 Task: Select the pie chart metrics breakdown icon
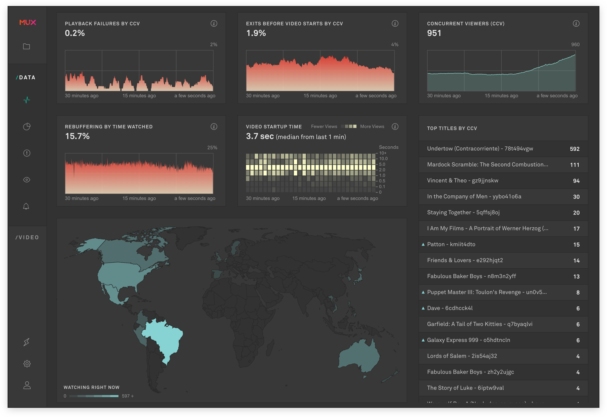click(x=26, y=126)
